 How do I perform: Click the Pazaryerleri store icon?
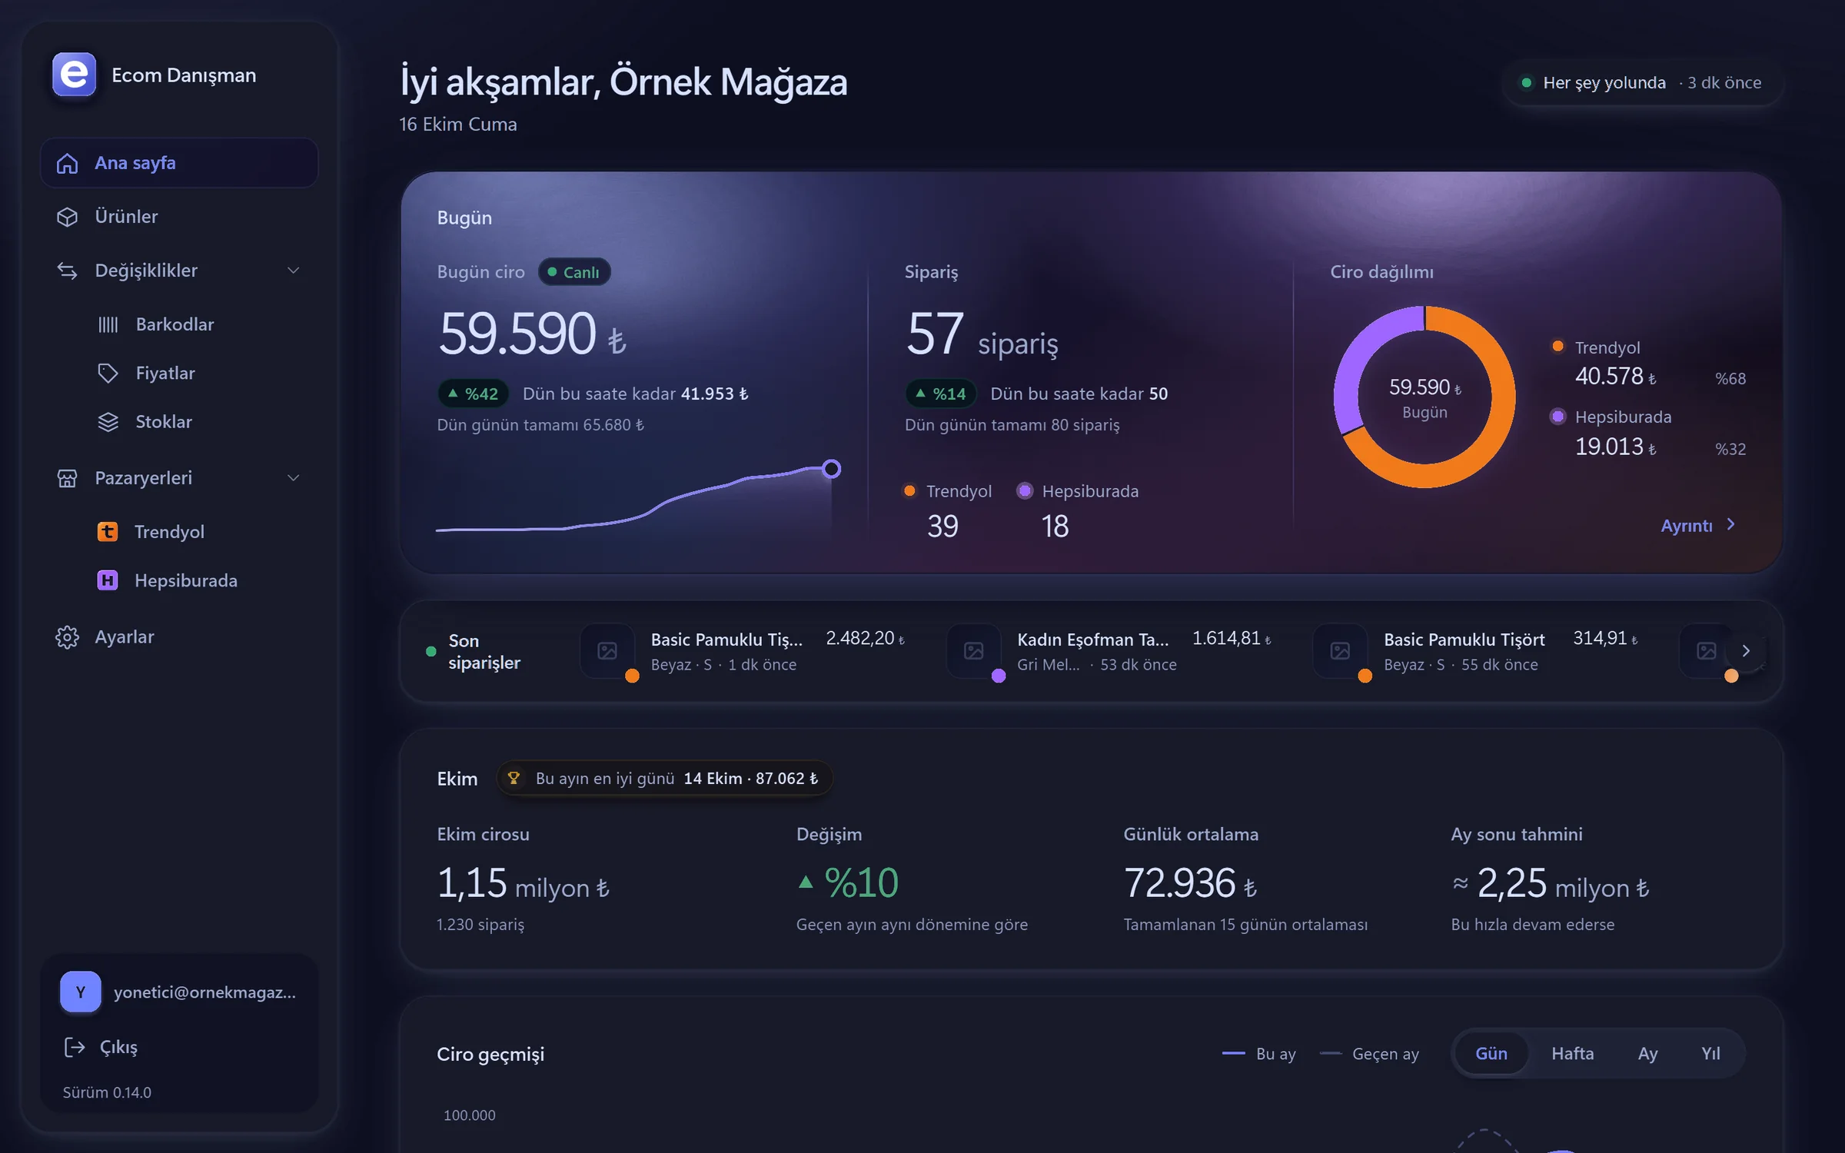(68, 478)
